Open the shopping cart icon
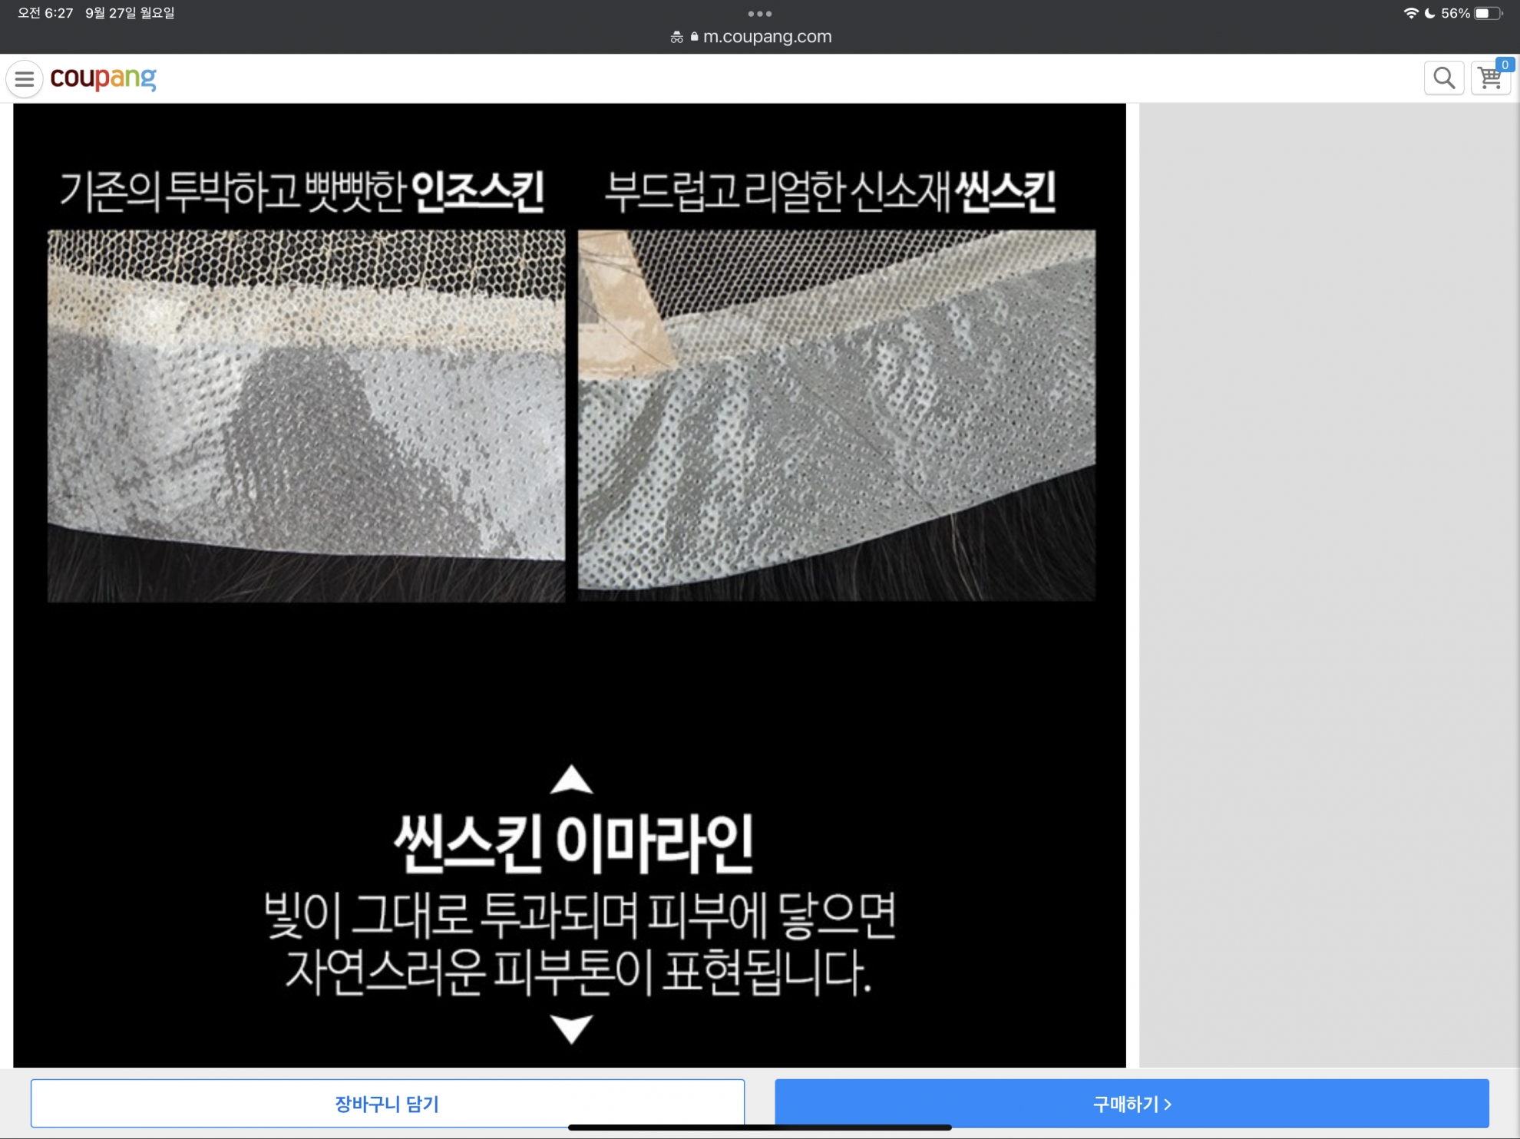 pyautogui.click(x=1489, y=78)
